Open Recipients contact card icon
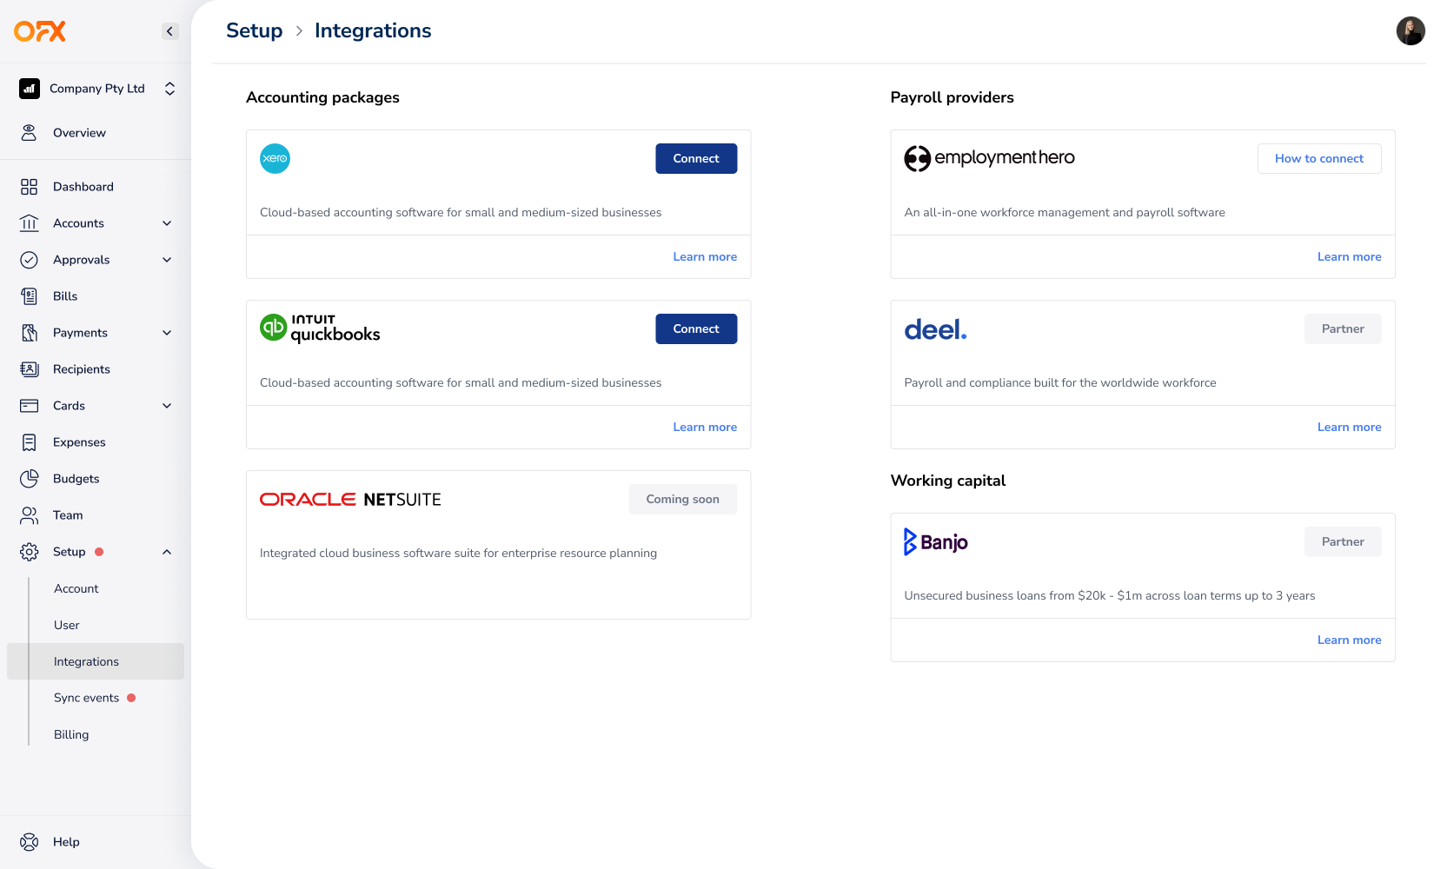The height and width of the screenshot is (869, 1447). point(29,369)
